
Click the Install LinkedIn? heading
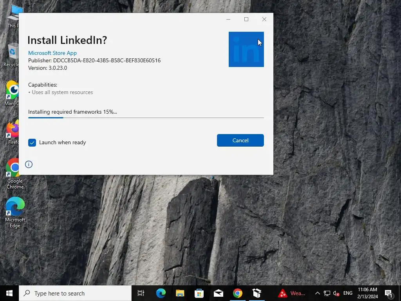(x=67, y=40)
